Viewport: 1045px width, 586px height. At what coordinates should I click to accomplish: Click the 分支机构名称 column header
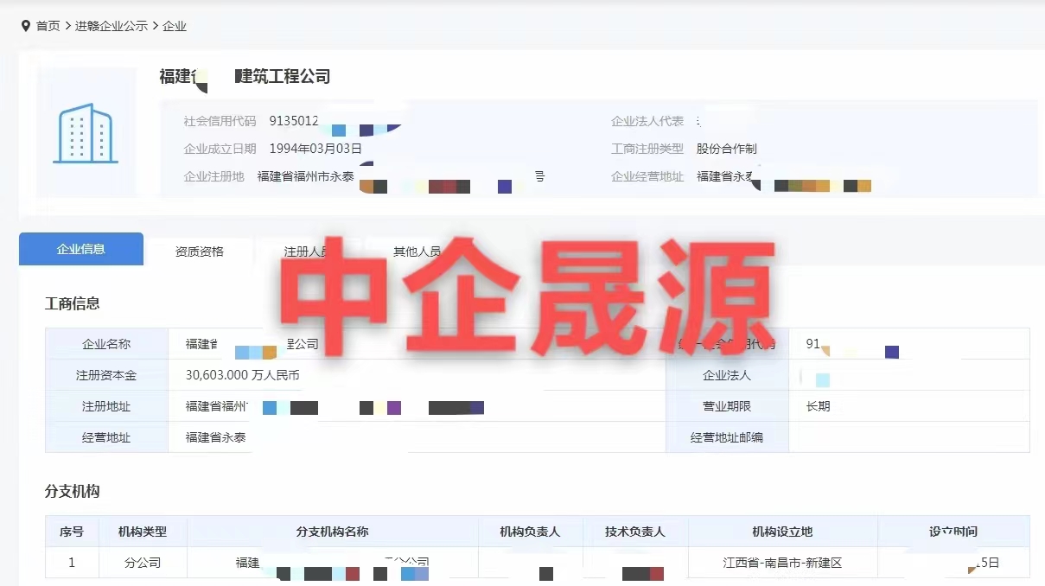click(x=333, y=532)
